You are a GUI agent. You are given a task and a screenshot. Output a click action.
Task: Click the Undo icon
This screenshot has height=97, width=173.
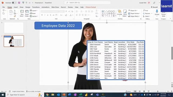[4, 11]
